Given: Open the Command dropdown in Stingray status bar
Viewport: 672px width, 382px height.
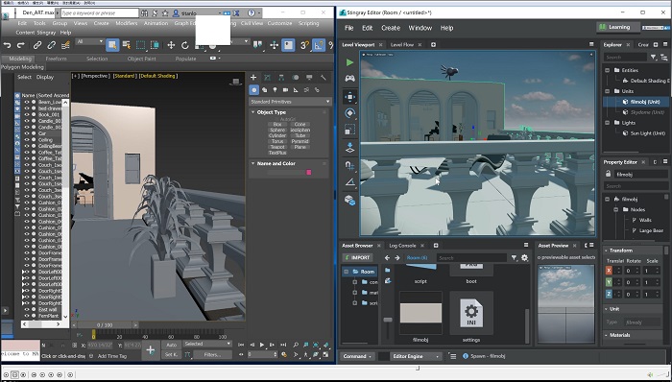Looking at the screenshot, I should (357, 356).
